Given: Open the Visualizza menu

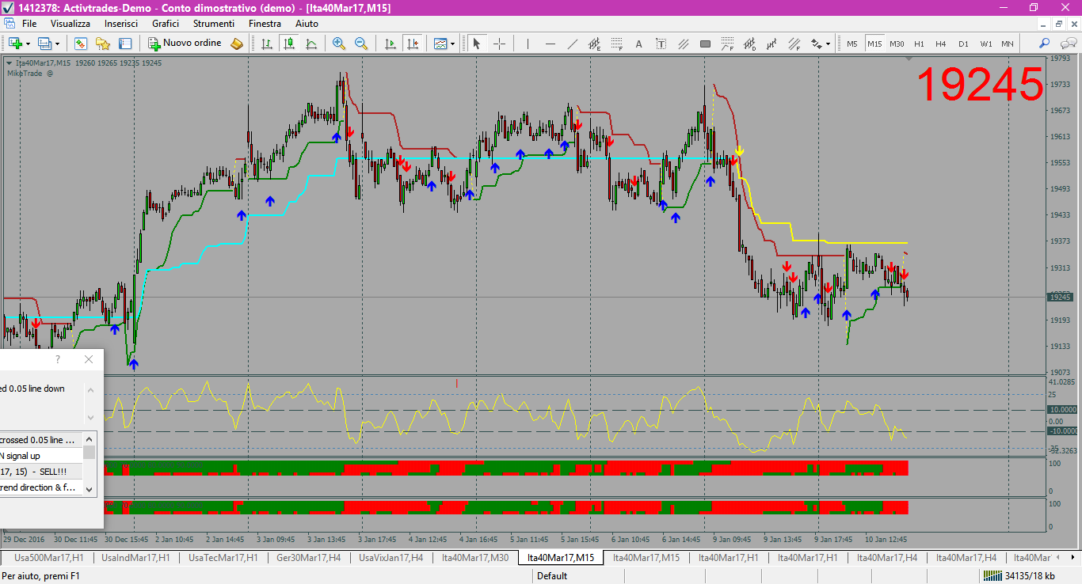Looking at the screenshot, I should 70,24.
